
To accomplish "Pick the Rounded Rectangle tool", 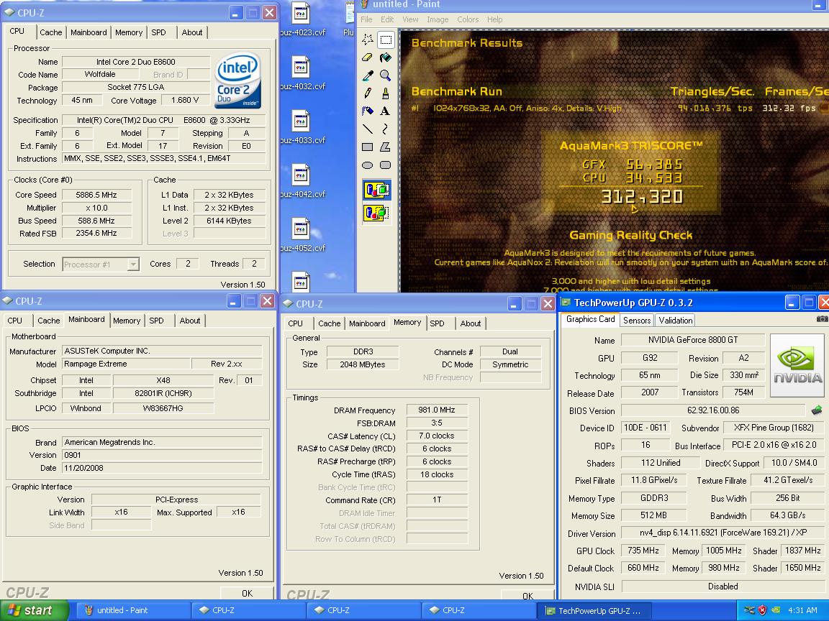I will tap(386, 165).
